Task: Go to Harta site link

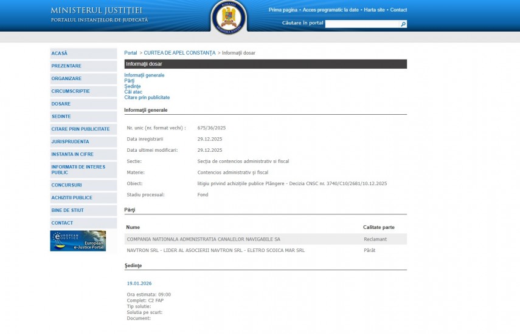Action: click(x=374, y=10)
